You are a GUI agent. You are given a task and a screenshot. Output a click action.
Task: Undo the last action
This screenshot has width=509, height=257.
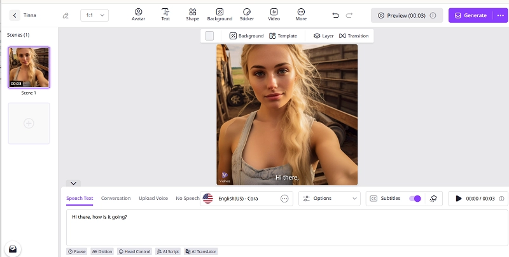click(x=336, y=15)
